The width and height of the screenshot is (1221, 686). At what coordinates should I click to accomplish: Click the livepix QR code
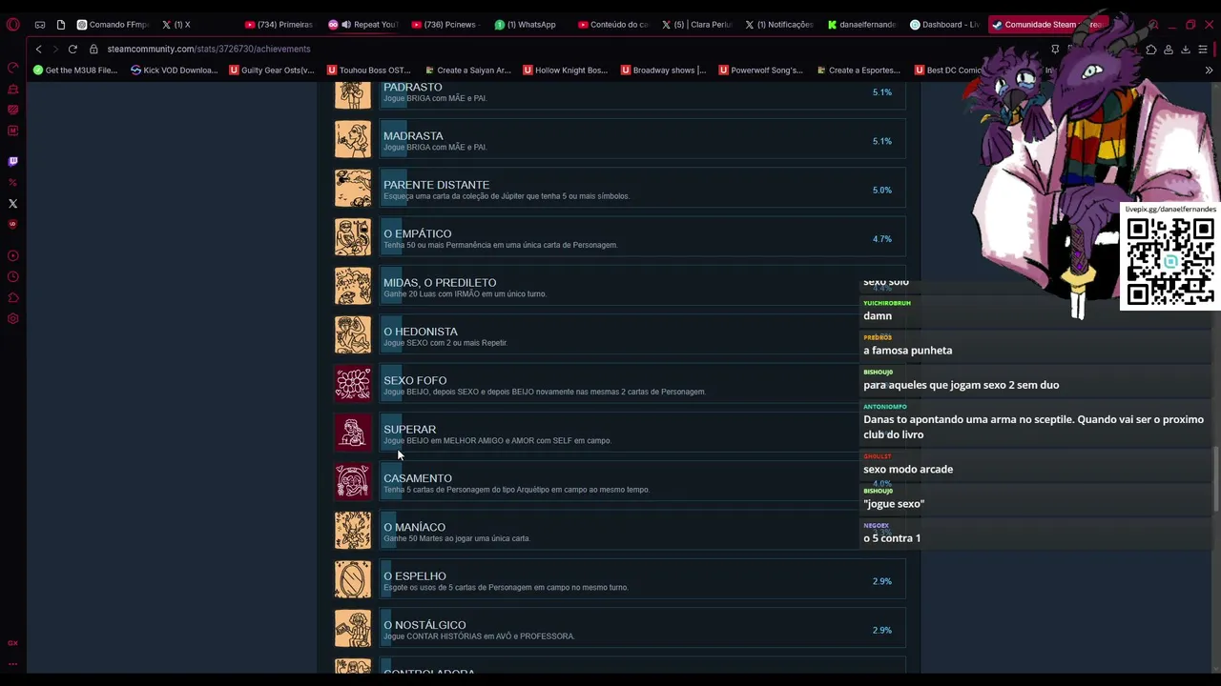1170,261
